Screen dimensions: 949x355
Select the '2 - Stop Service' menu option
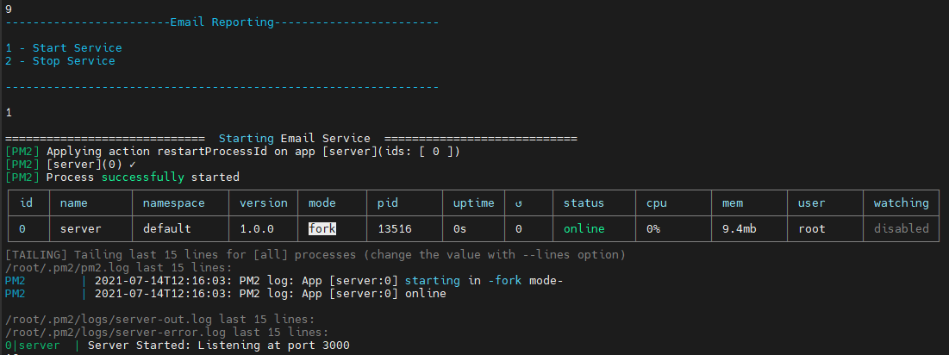(59, 61)
